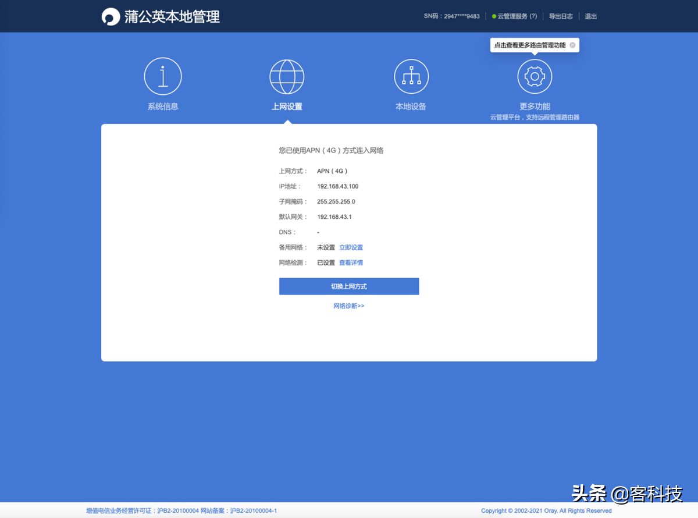Click the default gateway value 192.168.43.1
This screenshot has height=518, width=698.
334,217
